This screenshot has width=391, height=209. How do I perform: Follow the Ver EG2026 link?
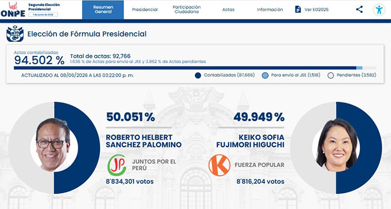[316, 9]
